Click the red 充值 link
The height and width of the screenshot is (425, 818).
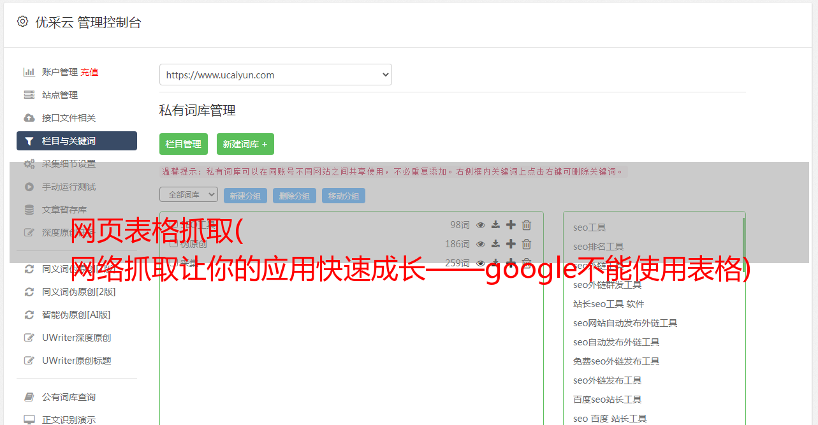coord(89,72)
